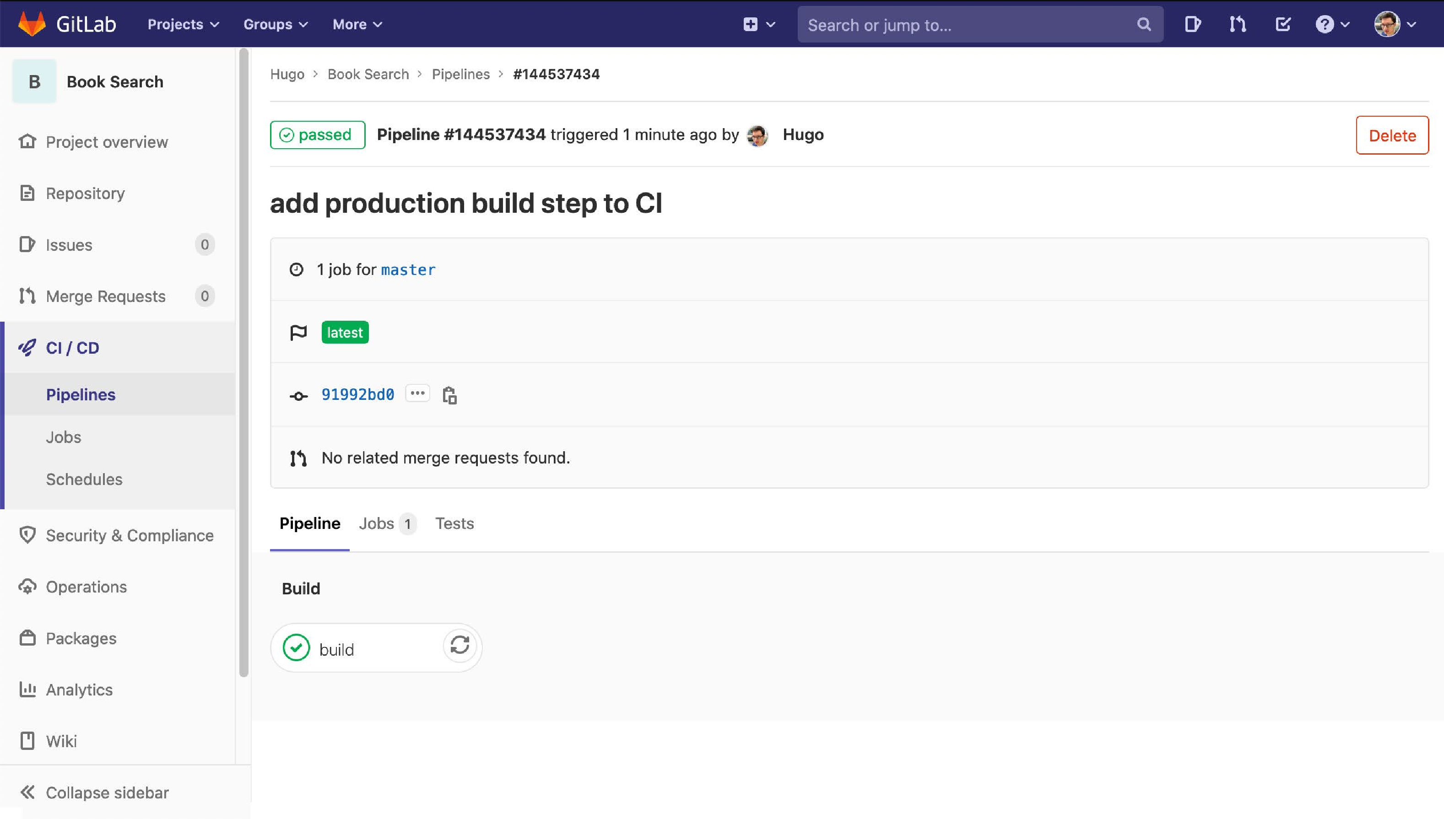Copy the commit SHA to clipboard
The image size is (1444, 819).
[449, 395]
